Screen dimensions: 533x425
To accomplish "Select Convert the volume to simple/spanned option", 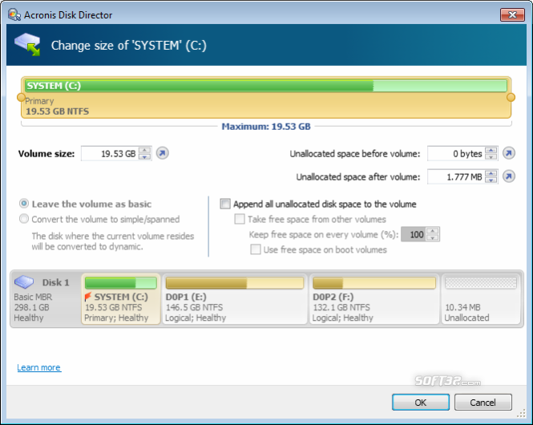I will (x=24, y=219).
